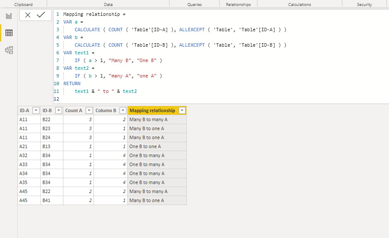Select cell B13 in ID-B column
This screenshot has width=389, height=238.
click(x=52, y=146)
